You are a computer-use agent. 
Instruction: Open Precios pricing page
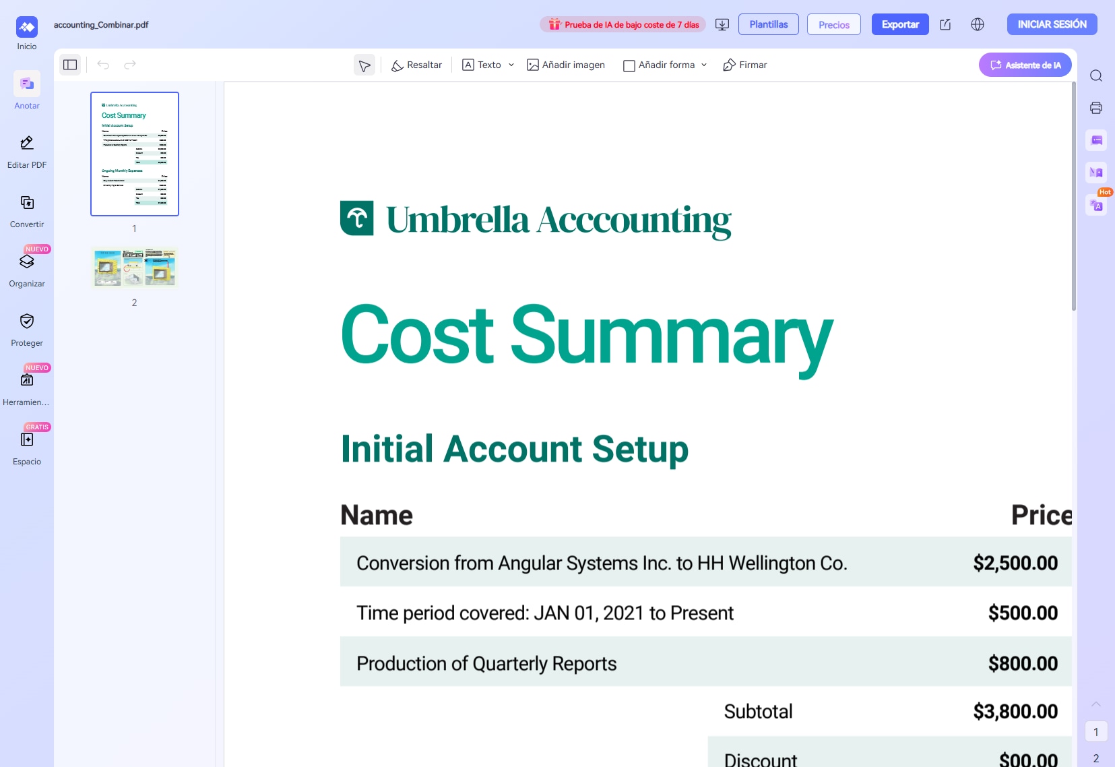[834, 24]
